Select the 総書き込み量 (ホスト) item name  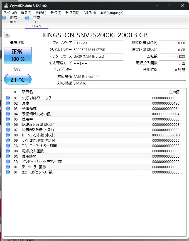click(x=38, y=130)
